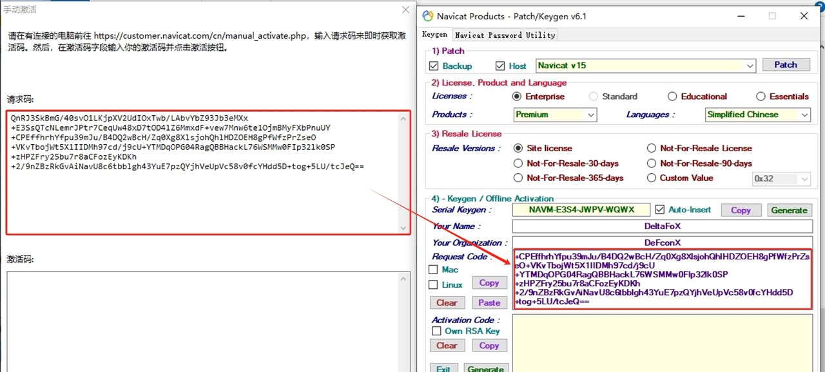Click the Your Name input field
This screenshot has height=372, width=825.
662,227
